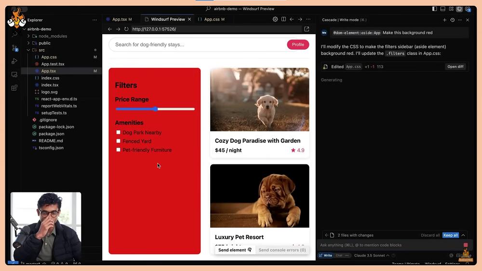Open Extensions view in activity bar

pyautogui.click(x=14, y=88)
